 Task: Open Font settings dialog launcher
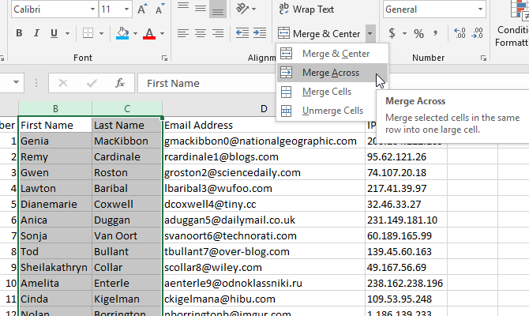[x=164, y=58]
